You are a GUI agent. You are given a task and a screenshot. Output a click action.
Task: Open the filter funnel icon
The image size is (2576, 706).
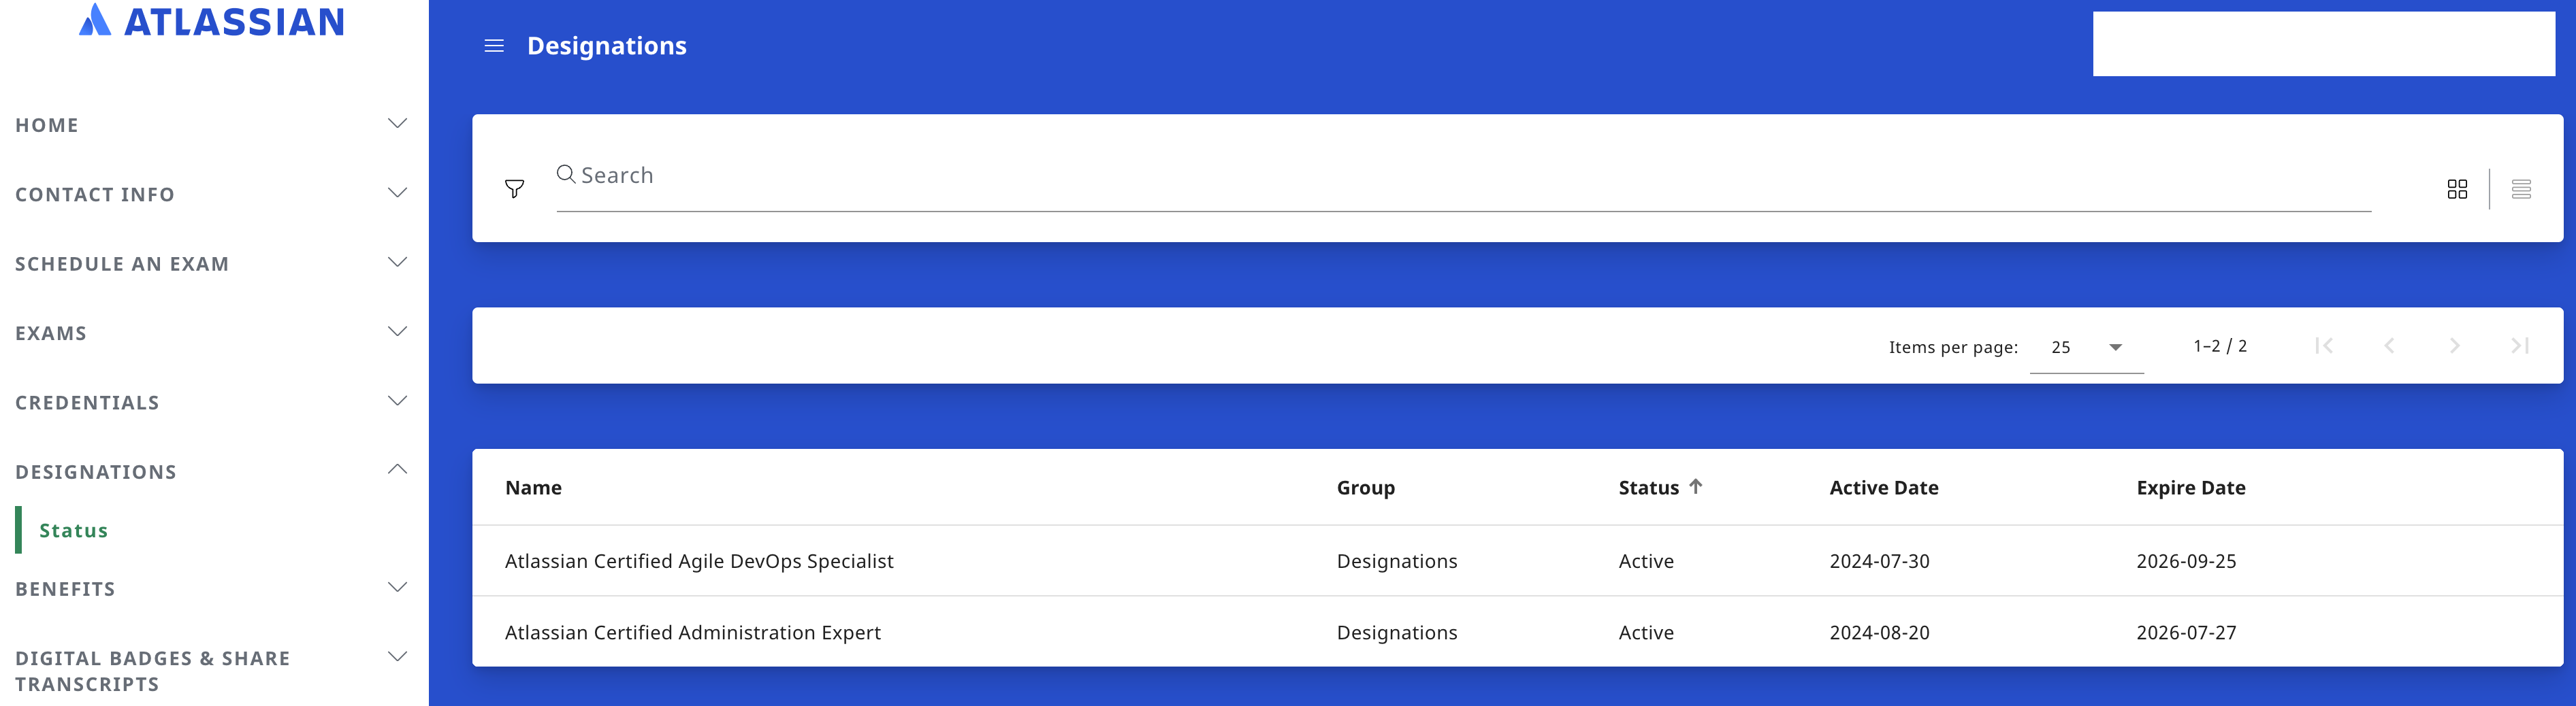pos(514,188)
